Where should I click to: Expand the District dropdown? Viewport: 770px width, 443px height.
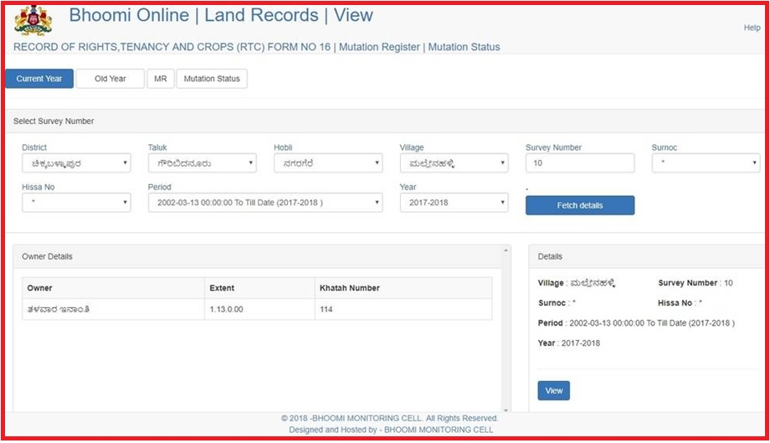point(77,163)
